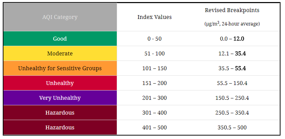Image resolution: width=285 pixels, height=139 pixels.
Task: Select the "12.1 – 35.4" breakpoint cell
Action: [x=232, y=54]
